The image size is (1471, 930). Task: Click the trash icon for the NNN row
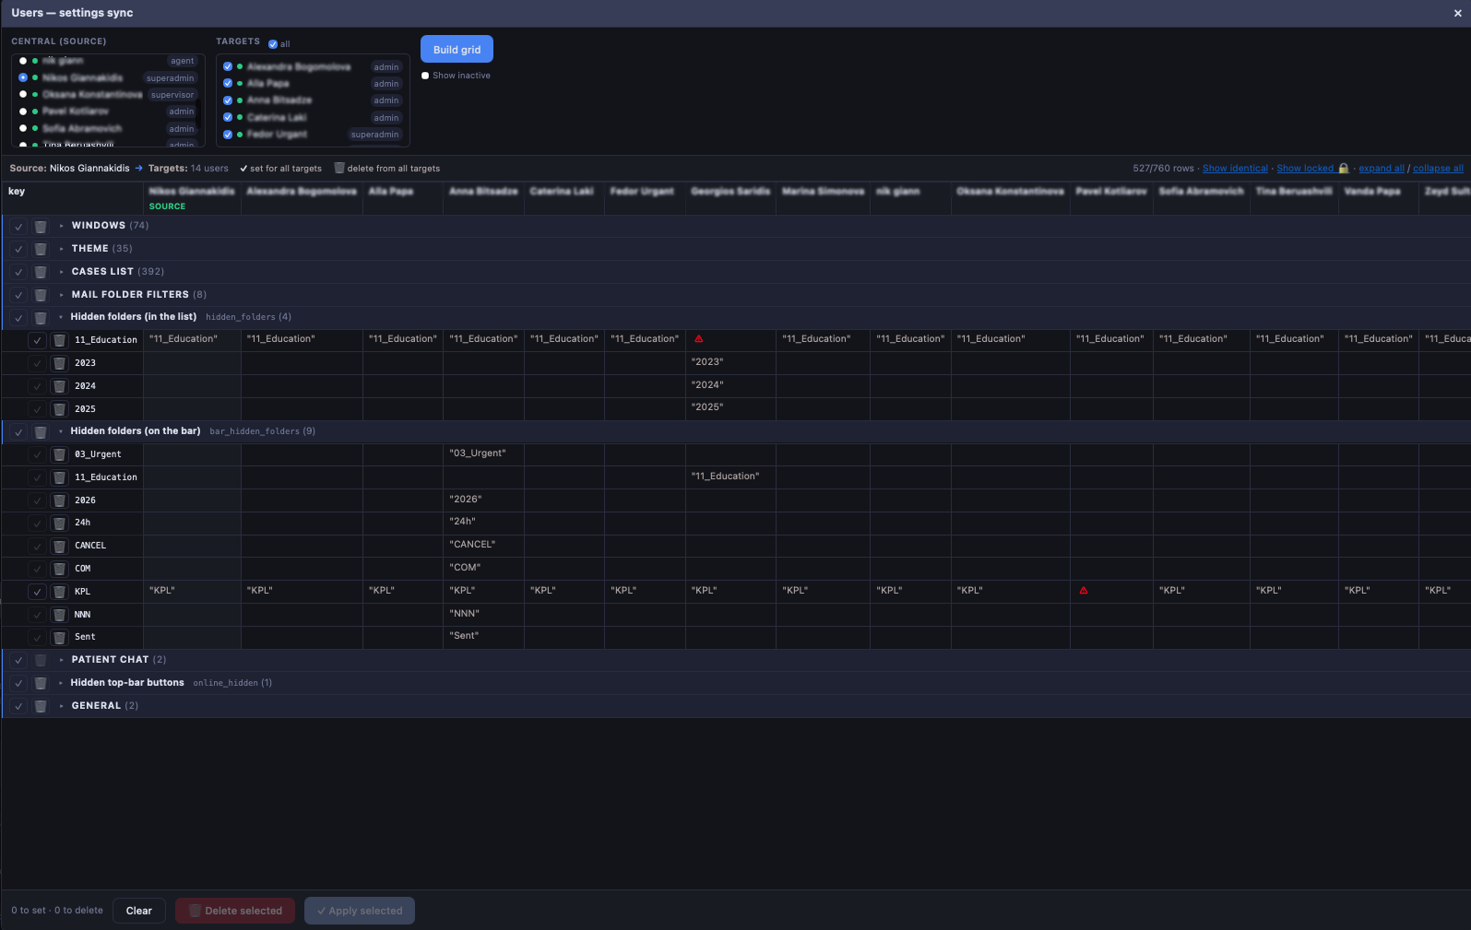pos(59,615)
